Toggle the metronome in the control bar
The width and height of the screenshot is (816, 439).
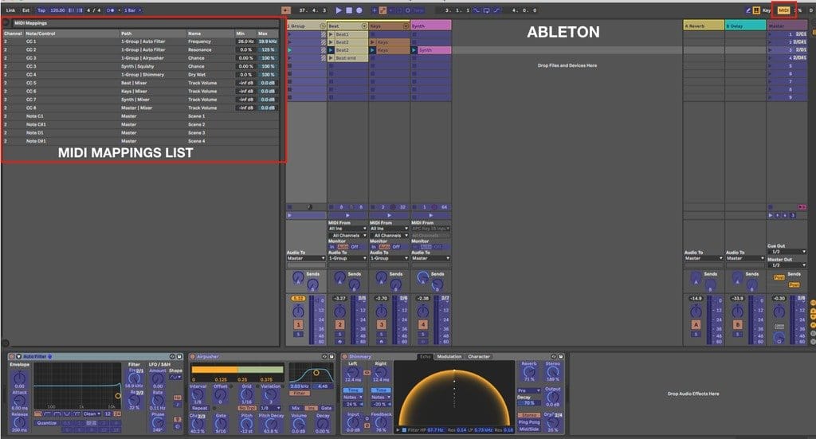tap(110, 10)
